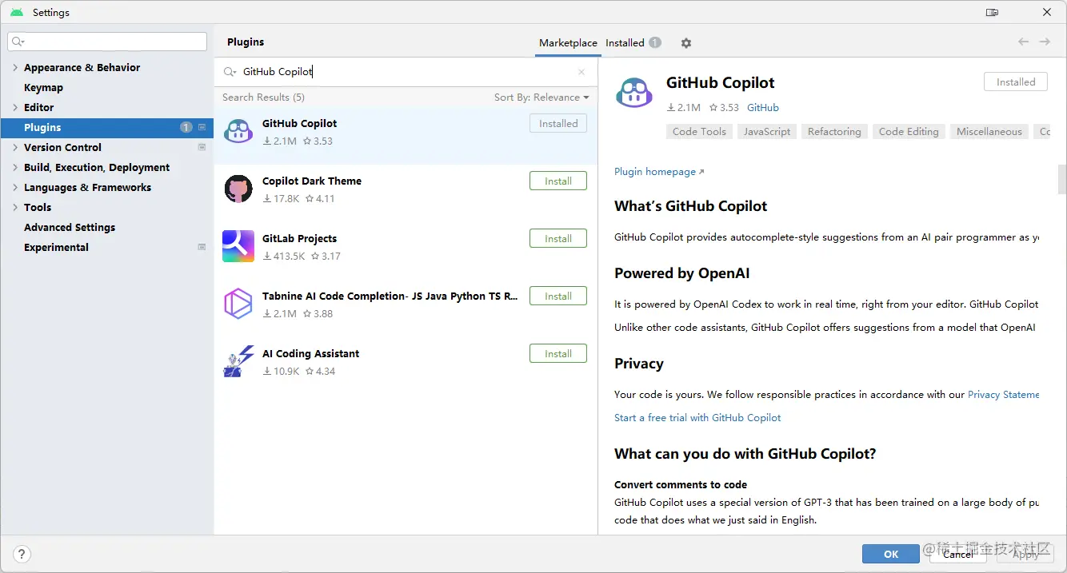
Task: Click the Miscellaneous tag
Action: pos(989,132)
